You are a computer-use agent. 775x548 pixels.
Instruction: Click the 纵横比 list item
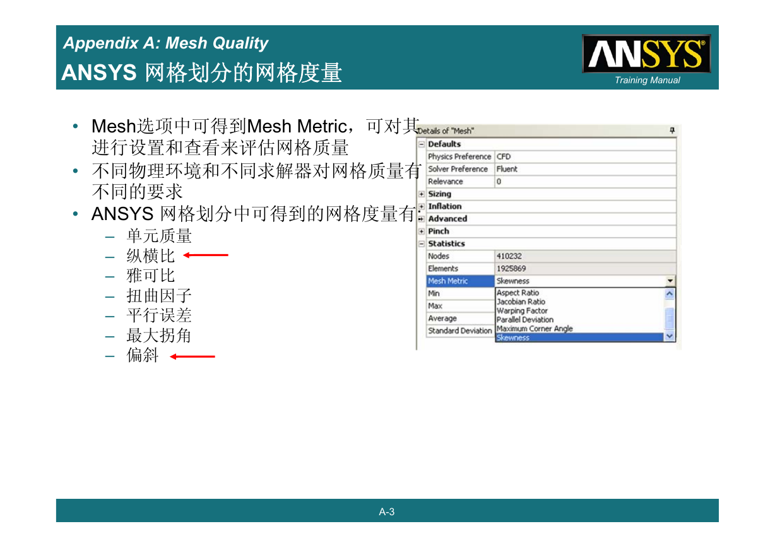tap(151, 256)
